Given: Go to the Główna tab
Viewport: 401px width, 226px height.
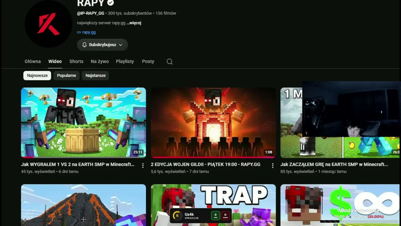Looking at the screenshot, I should click(33, 62).
